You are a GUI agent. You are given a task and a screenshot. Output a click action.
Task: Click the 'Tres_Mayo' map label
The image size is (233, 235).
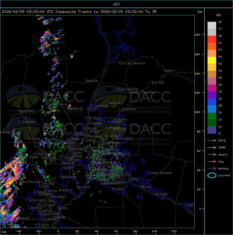point(92,118)
